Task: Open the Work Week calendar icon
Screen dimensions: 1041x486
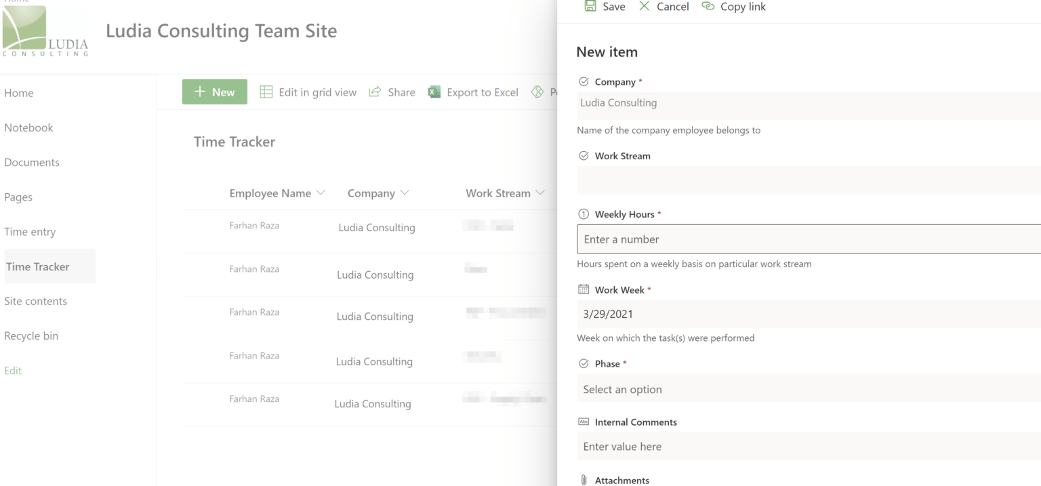Action: click(584, 289)
